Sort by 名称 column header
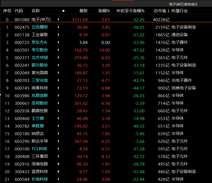This screenshot has width=212, height=183. (36, 11)
